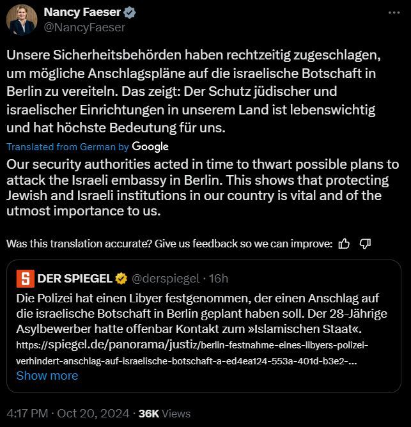The height and width of the screenshot is (427, 411).
Task: Click the DER SPIEGEL account name
Action: click(75, 279)
